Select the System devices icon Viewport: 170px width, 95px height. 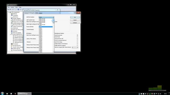[x=12, y=49]
